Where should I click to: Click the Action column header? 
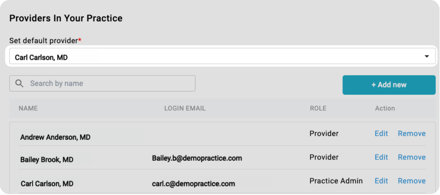[385, 108]
